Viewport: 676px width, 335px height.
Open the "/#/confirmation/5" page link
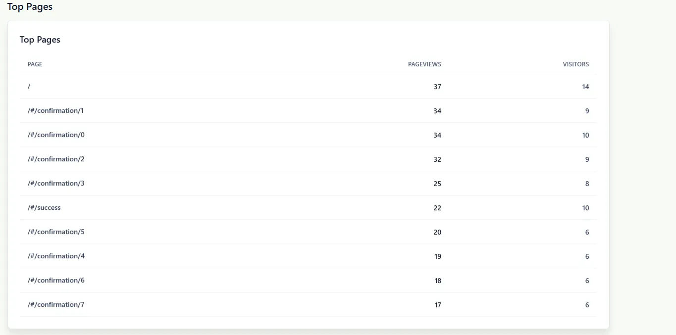coord(55,232)
